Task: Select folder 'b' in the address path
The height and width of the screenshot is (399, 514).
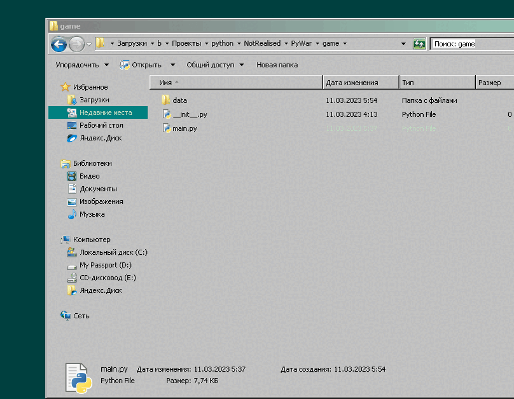Action: [x=159, y=43]
